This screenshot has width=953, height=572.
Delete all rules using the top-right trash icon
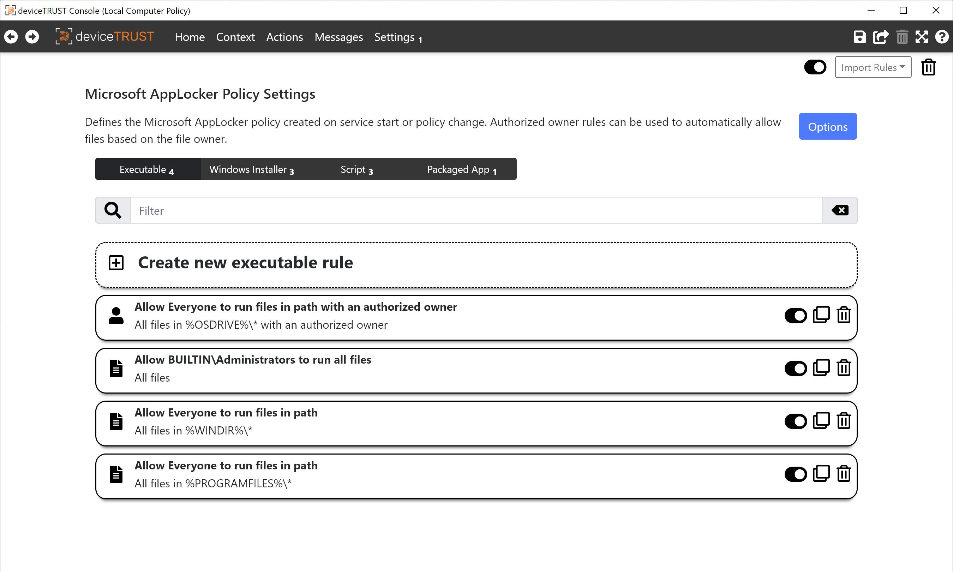click(x=928, y=67)
